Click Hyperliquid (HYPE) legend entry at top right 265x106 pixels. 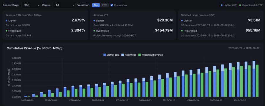[251, 5]
